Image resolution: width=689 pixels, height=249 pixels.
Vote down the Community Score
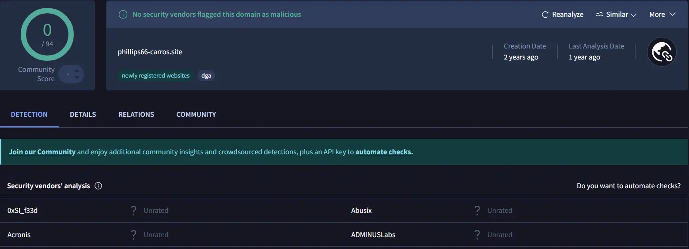77,78
